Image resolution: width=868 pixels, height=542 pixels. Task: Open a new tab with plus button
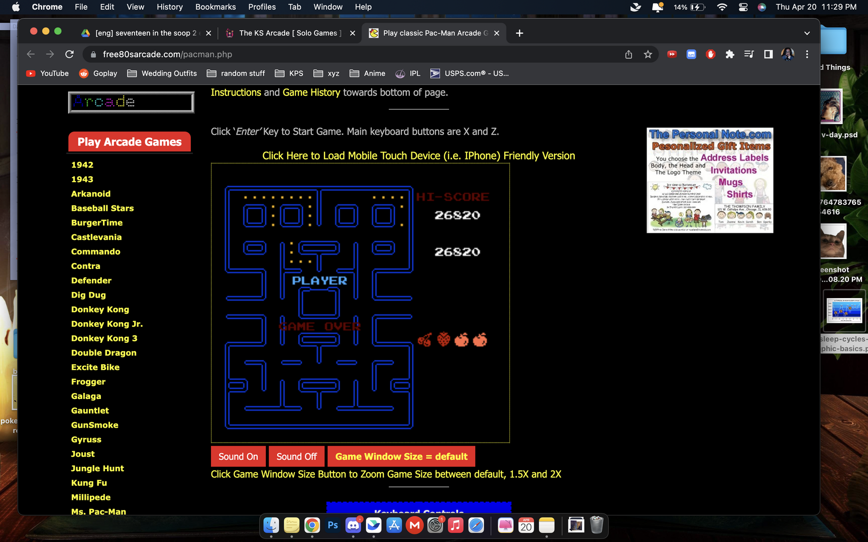(519, 33)
